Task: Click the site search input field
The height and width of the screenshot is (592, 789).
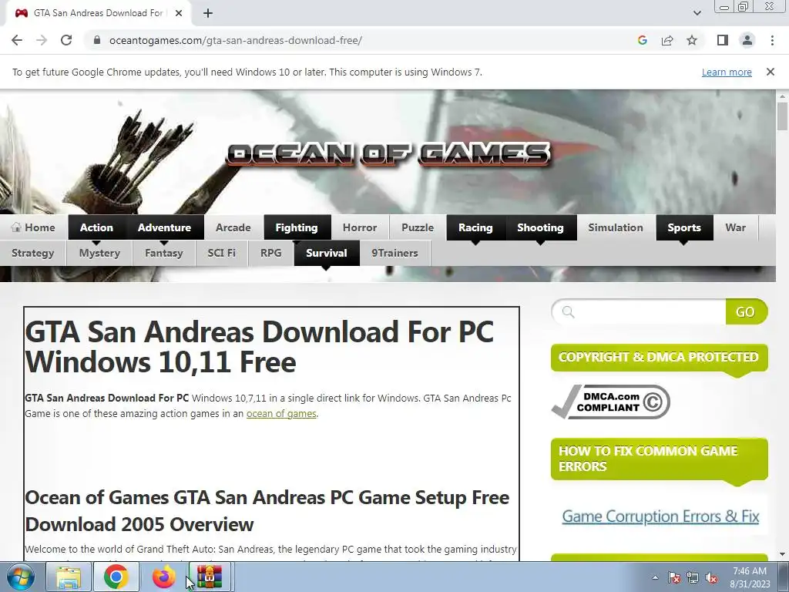Action: coord(639,311)
